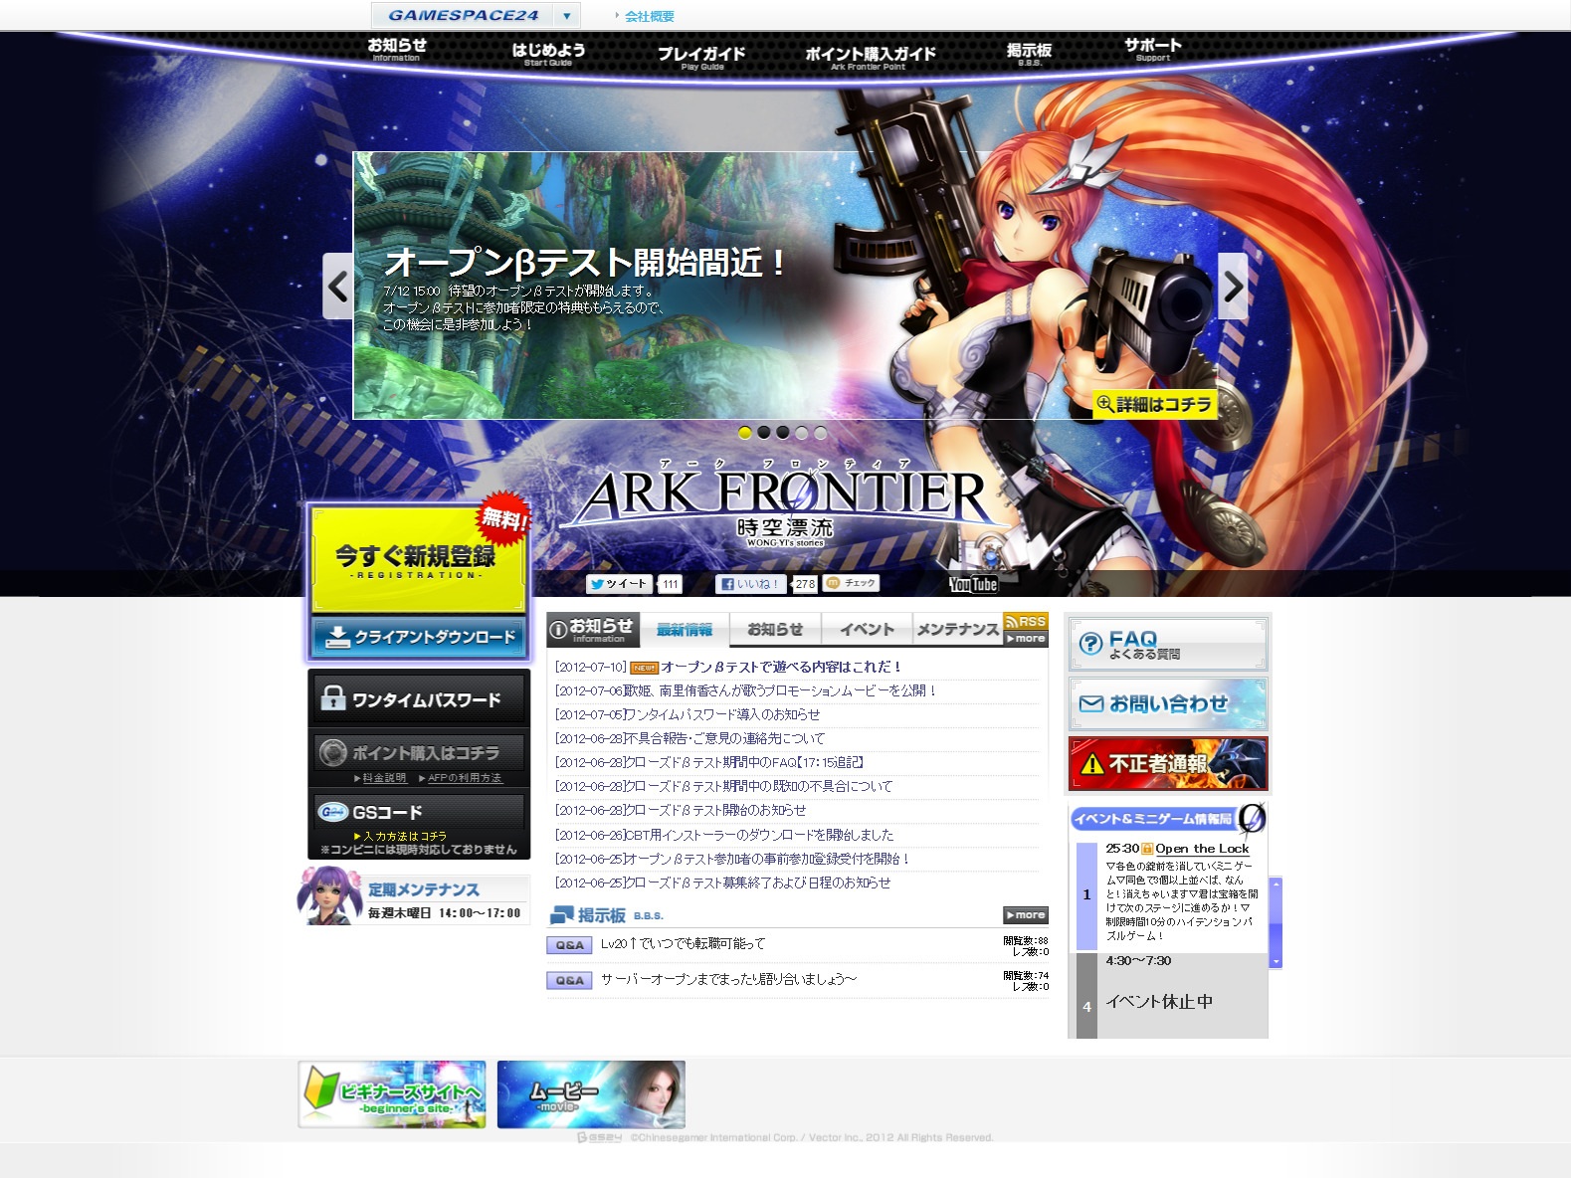
Task: Open the プレイガイド Play Guide menu
Action: tap(701, 58)
